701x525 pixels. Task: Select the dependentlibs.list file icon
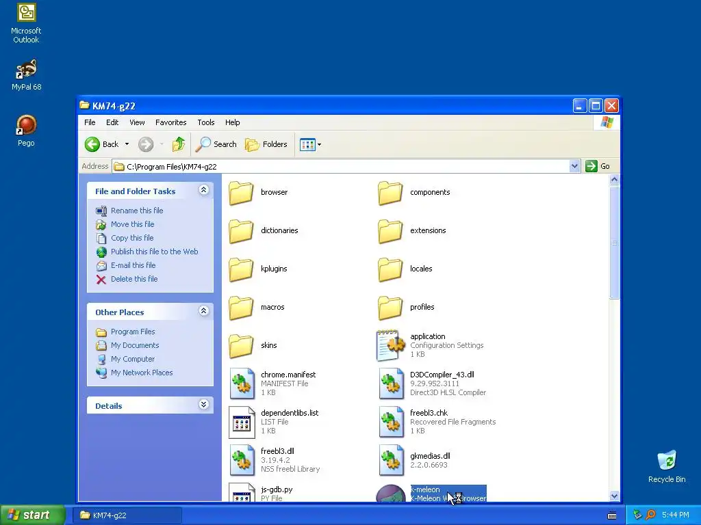coord(242,422)
